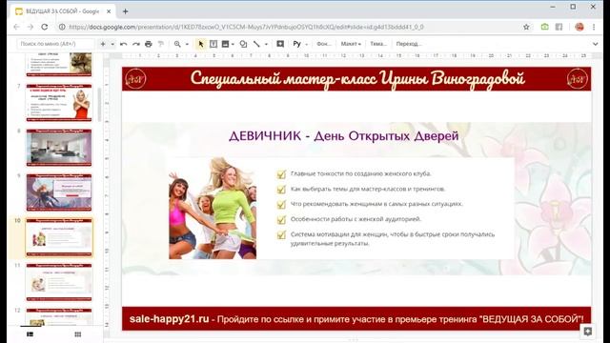
Task: Click the bullet about Система мотивации
Action: click(393, 239)
